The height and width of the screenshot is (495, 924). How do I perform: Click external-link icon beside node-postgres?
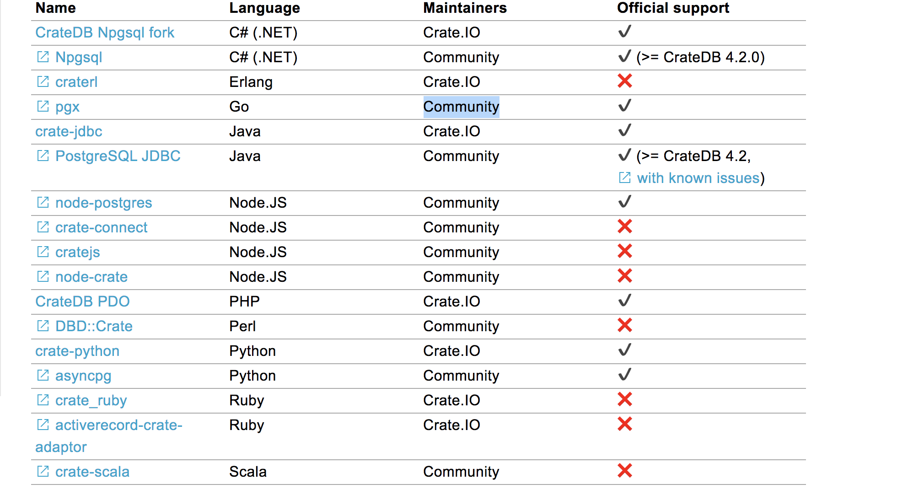pyautogui.click(x=43, y=202)
